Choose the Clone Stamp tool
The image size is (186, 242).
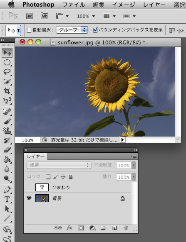tap(7, 131)
